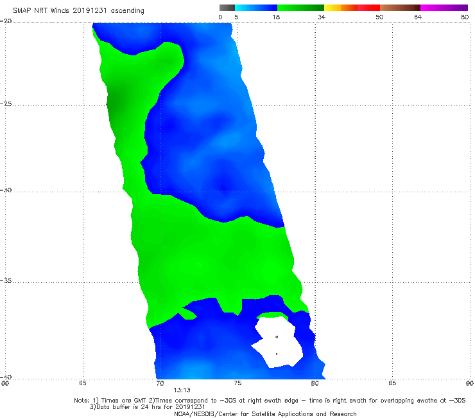
Task: Click the latitude label '-30'
Action: point(6,190)
